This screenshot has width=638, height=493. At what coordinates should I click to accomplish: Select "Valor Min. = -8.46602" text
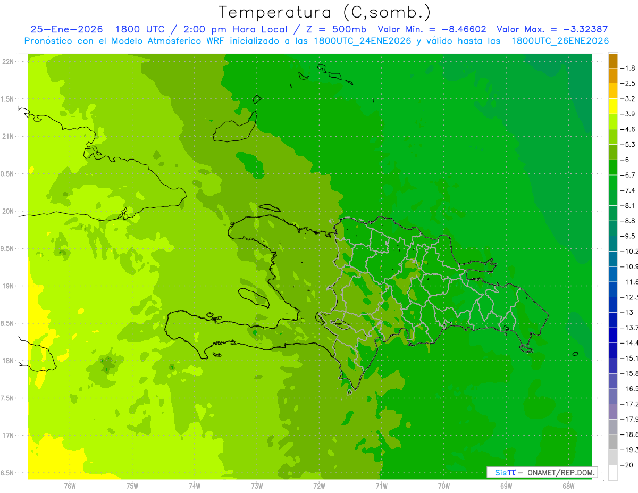(x=432, y=29)
